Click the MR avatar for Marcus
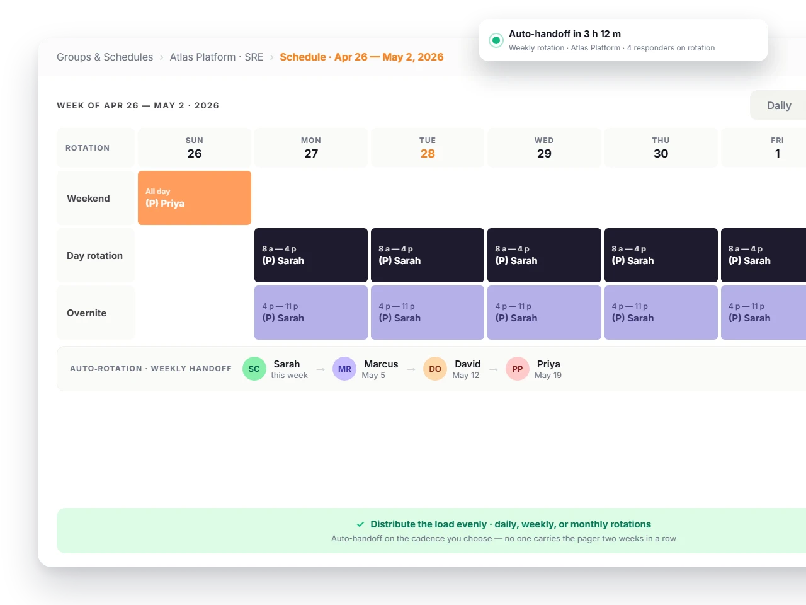The width and height of the screenshot is (806, 605). [344, 369]
